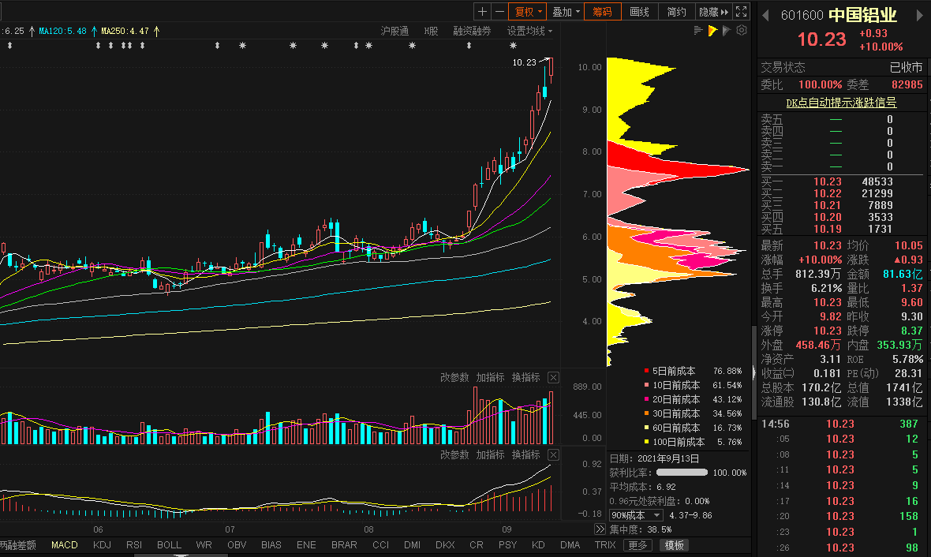The height and width of the screenshot is (557, 931).
Task: Open the 90%成本 combo box
Action: click(635, 515)
